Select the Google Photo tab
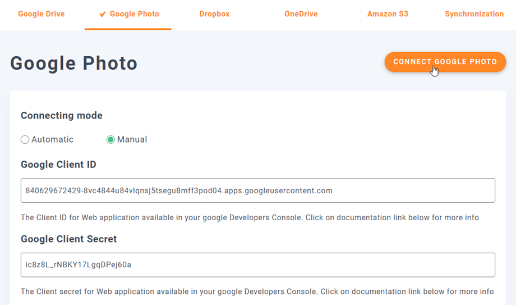Image resolution: width=516 pixels, height=305 pixels. [134, 14]
